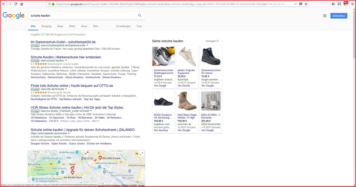Reload the page with the refresh icon
Viewport: 356px width, 187px height.
(x=16, y=4)
